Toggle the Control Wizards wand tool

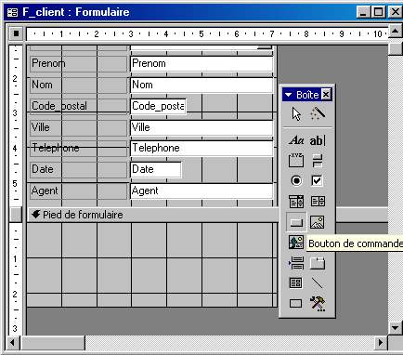pyautogui.click(x=318, y=113)
